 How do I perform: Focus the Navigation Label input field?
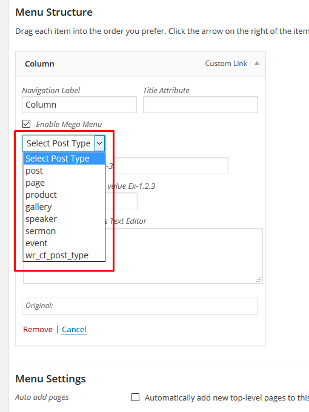click(x=79, y=105)
